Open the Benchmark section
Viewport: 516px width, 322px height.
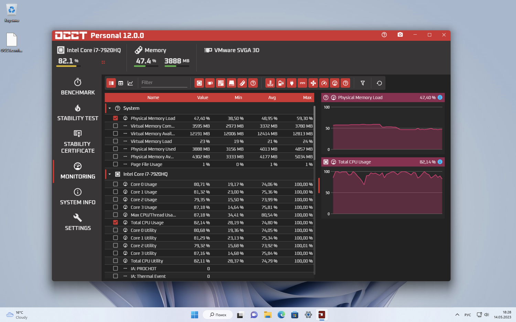tap(78, 87)
